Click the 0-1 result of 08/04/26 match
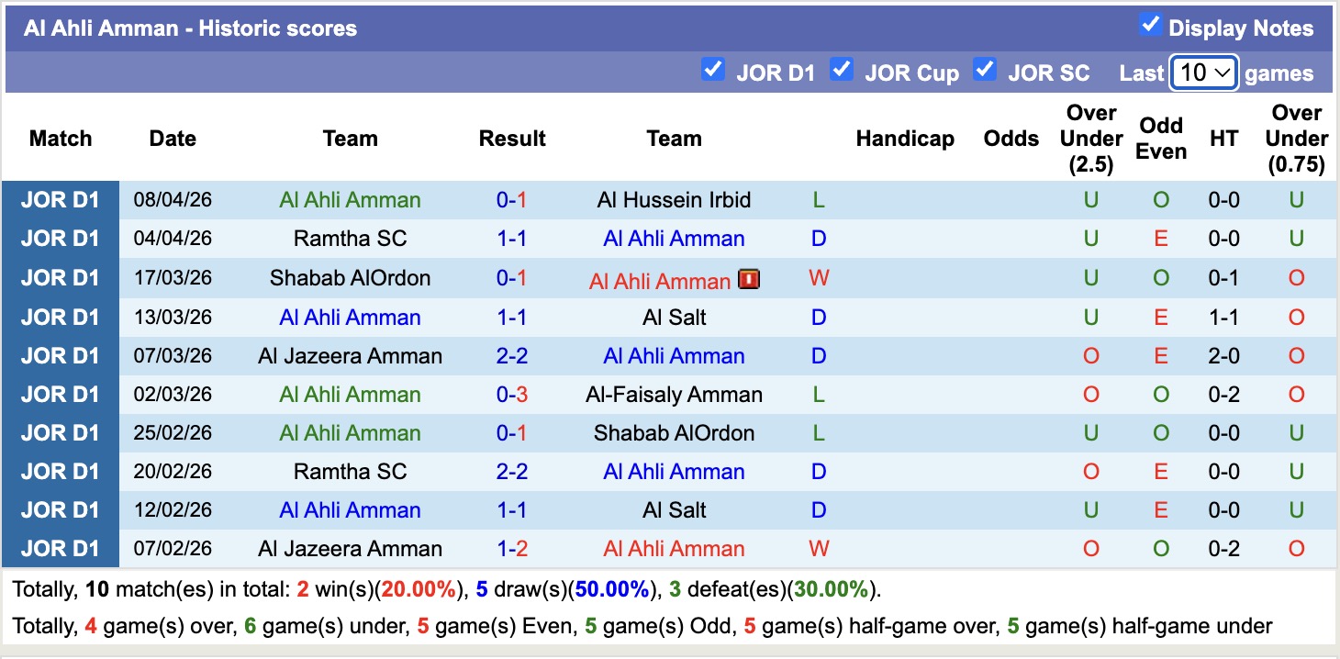Screen dimensions: 1340x659 coord(512,199)
